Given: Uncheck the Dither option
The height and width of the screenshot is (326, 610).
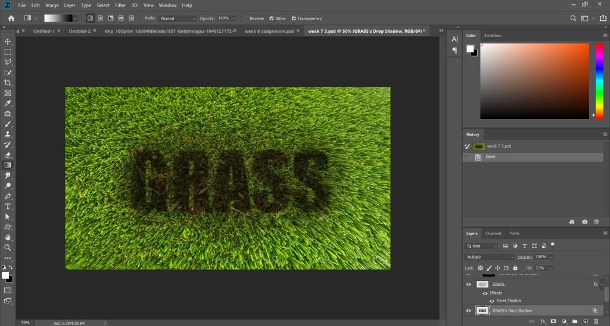Looking at the screenshot, I should click(x=270, y=18).
